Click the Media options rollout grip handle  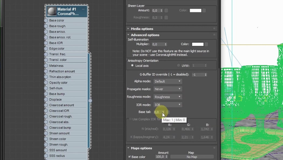(x=214, y=29)
